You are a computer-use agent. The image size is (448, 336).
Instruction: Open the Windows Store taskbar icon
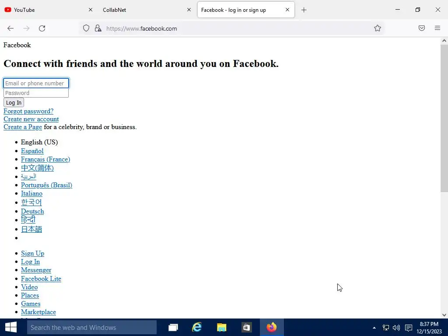[x=246, y=327]
